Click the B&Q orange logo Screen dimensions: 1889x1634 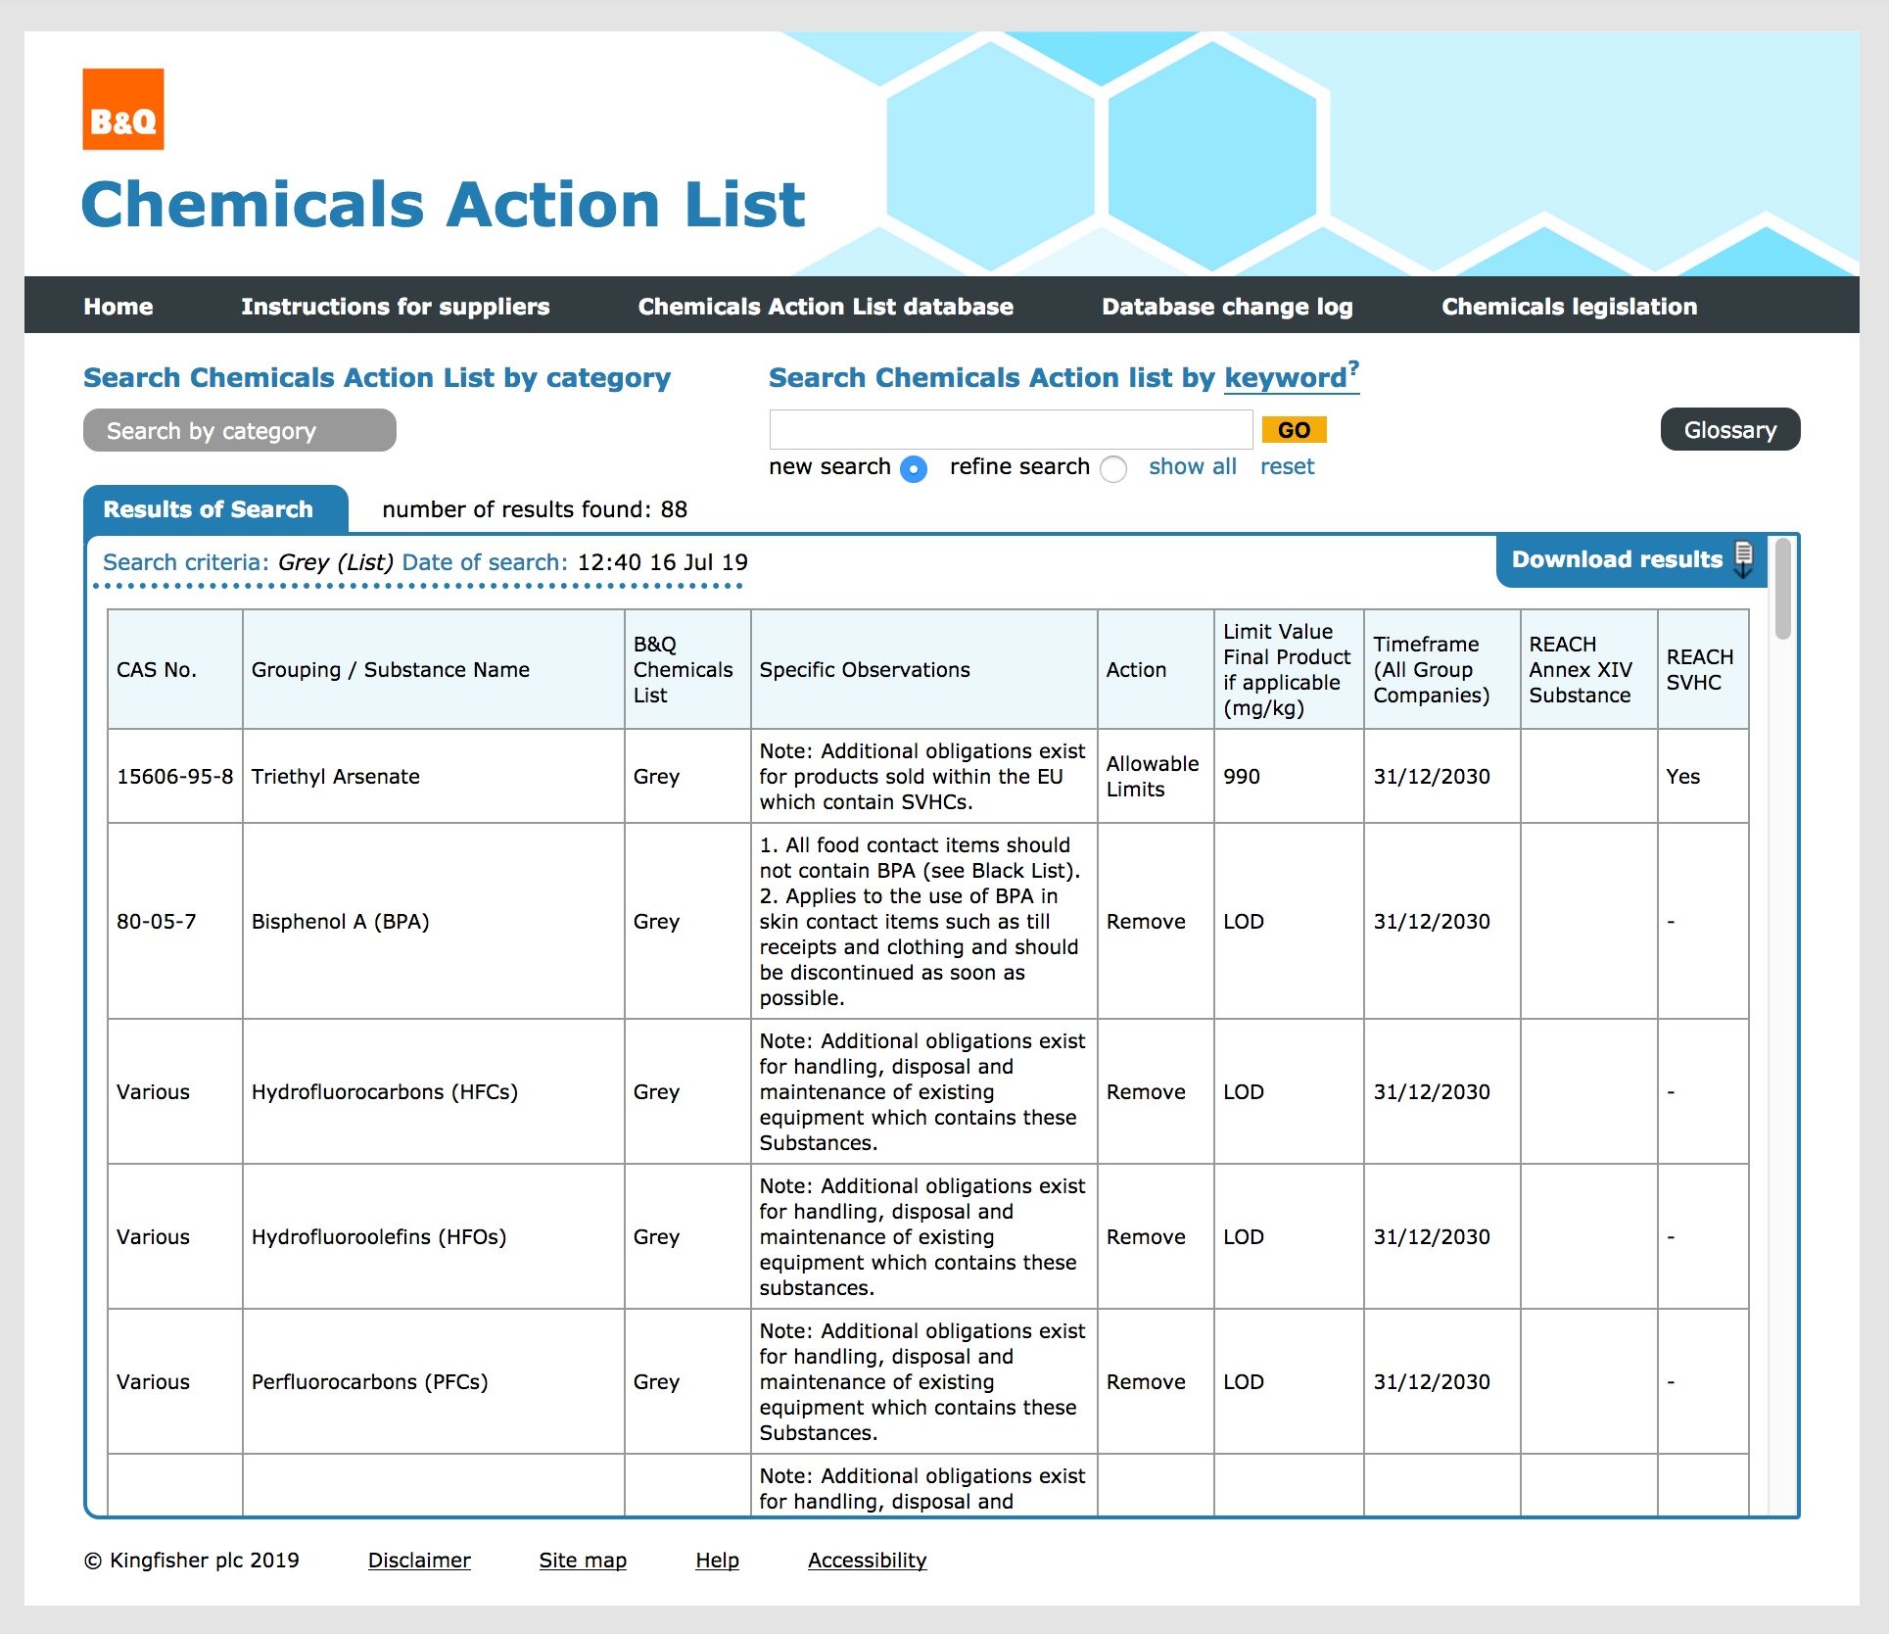122,109
